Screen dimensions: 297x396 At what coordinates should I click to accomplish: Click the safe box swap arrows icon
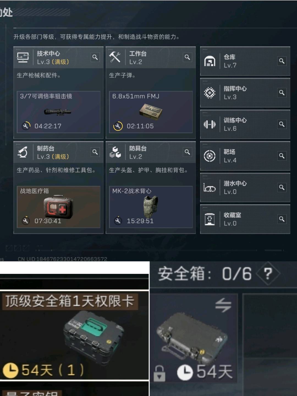[x=223, y=305]
